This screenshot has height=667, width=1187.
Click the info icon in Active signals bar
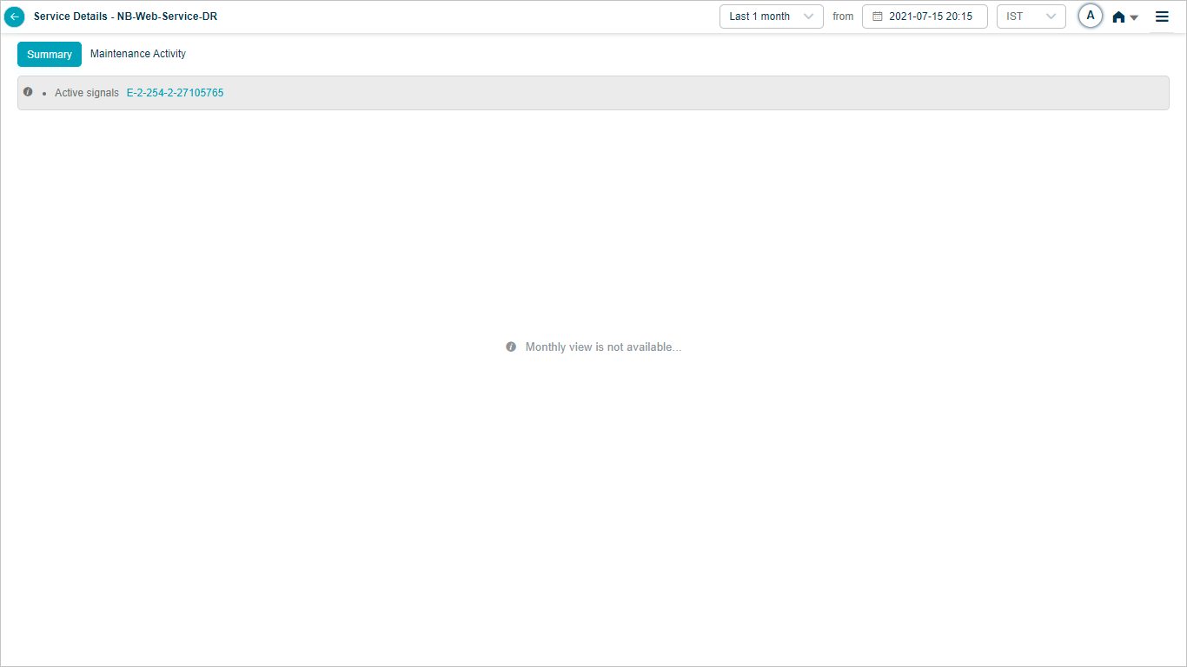(x=28, y=91)
